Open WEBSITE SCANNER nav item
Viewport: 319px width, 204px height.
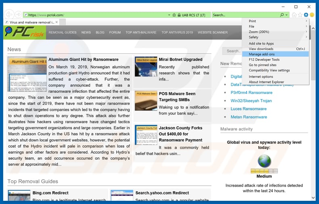[212, 32]
